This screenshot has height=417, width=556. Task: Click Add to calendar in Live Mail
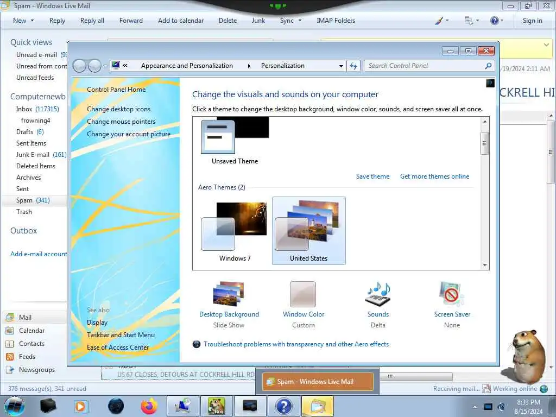(181, 21)
